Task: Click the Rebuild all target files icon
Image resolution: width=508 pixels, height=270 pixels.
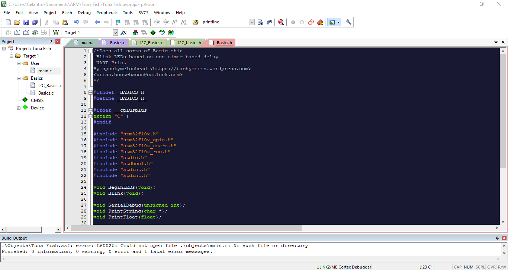Action: coord(26,33)
